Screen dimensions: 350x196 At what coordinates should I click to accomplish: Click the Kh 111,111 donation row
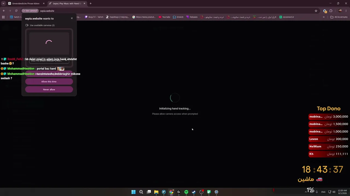click(x=328, y=154)
